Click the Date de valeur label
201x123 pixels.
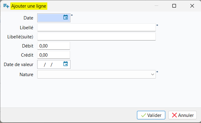18,64
